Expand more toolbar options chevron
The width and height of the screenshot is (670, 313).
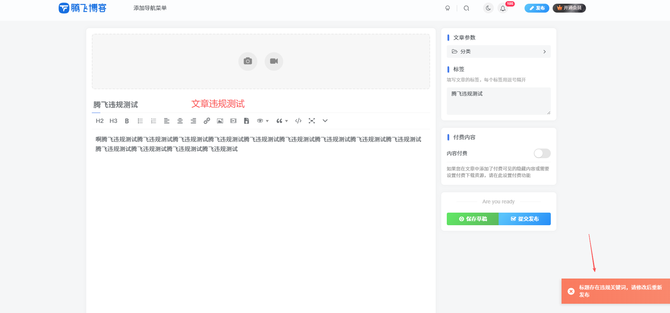click(x=325, y=121)
